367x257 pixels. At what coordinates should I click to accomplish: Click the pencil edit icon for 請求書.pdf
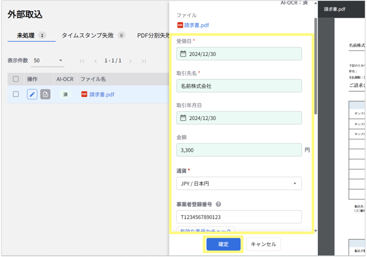(32, 94)
